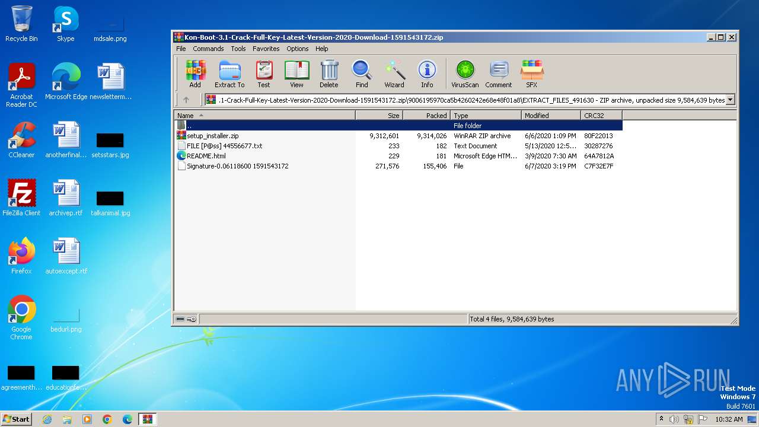This screenshot has height=427, width=759.
Task: Open Internet Explorer from the taskbar
Action: pos(47,419)
